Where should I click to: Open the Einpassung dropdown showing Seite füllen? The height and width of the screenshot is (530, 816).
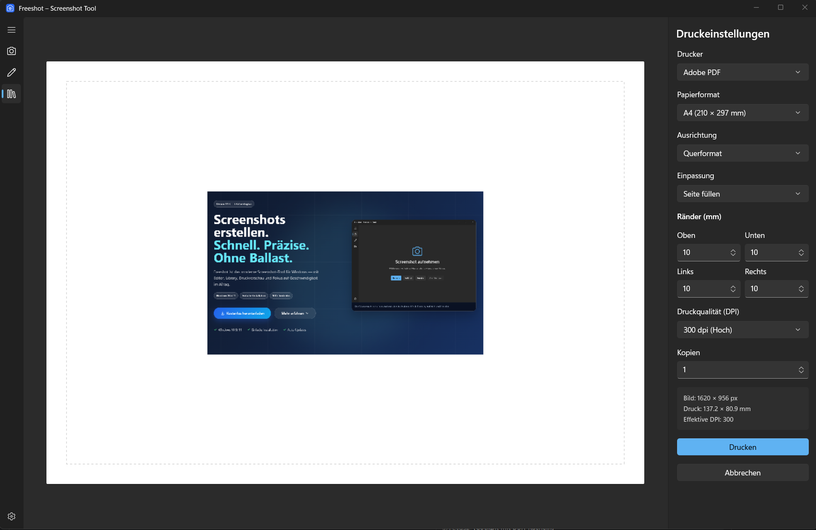click(742, 194)
